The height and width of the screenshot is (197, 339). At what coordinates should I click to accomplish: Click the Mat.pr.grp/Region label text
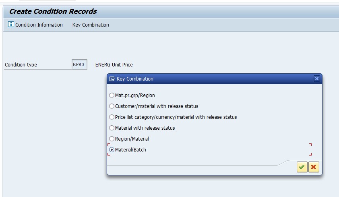pos(135,95)
